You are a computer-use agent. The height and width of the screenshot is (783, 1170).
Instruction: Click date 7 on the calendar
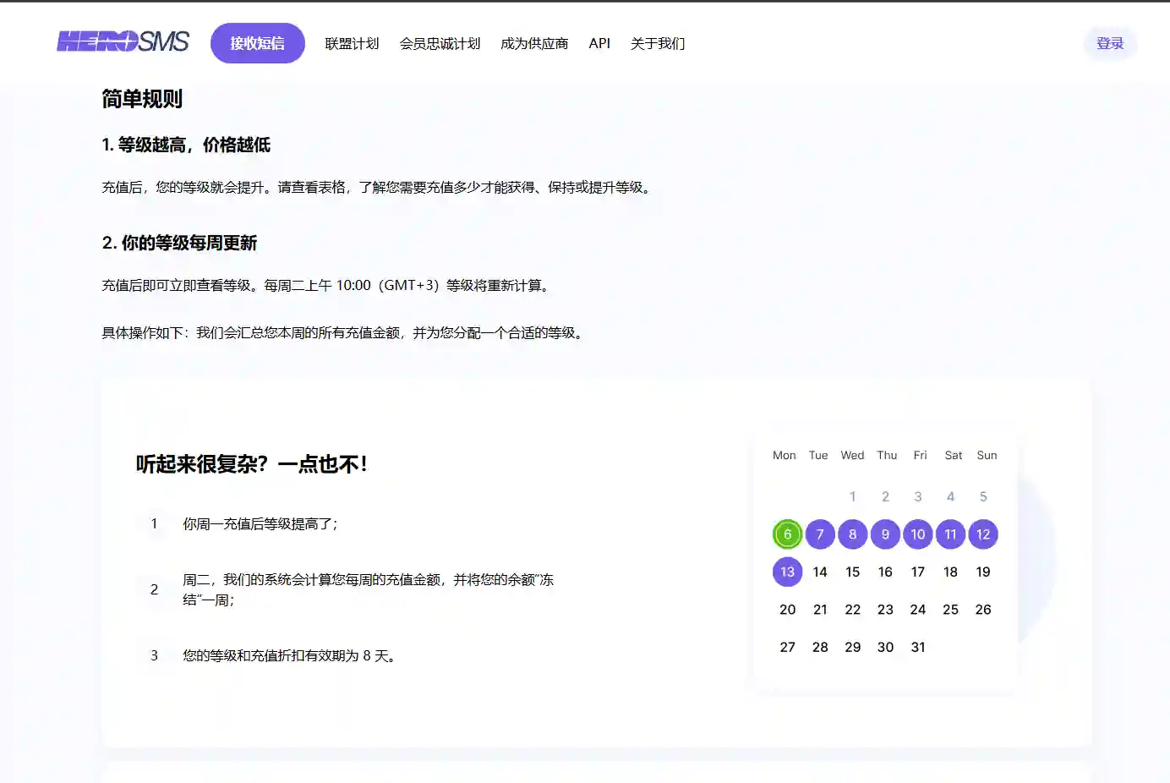[819, 534]
